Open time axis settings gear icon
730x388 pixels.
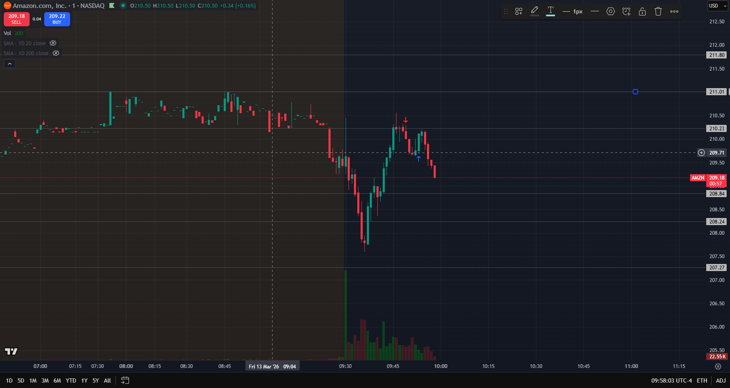point(718,366)
